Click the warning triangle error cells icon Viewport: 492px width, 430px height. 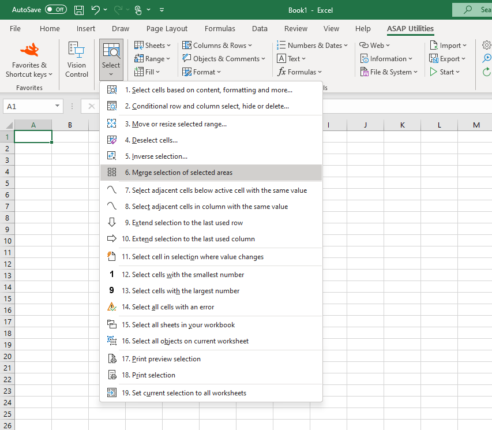click(x=112, y=306)
